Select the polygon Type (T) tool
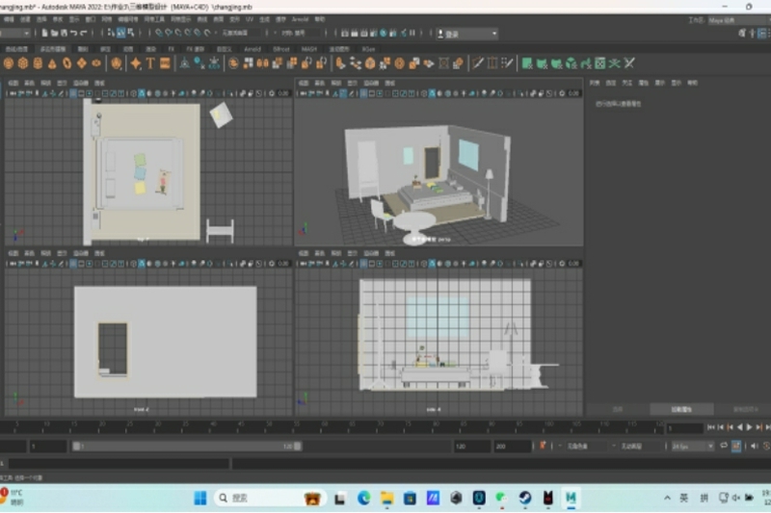 (150, 64)
